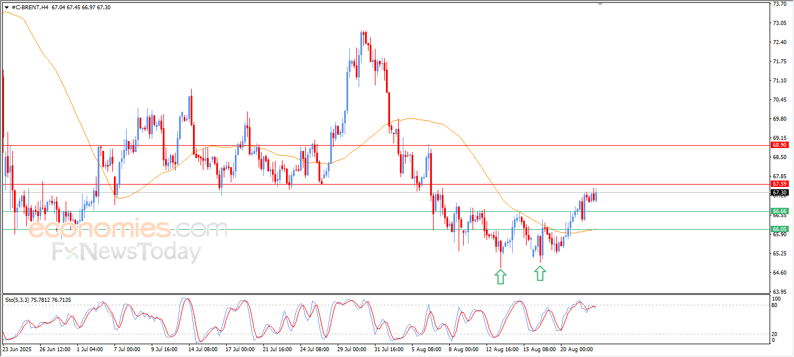Screen dimensions: 794x357
Task: Select the red 67.59 price level tag
Action: tap(779, 184)
